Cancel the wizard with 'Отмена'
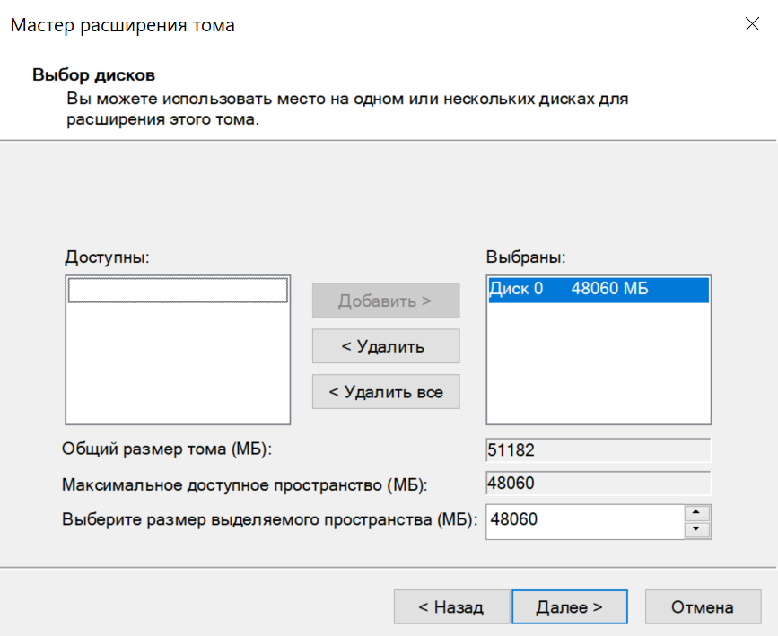The width and height of the screenshot is (778, 636). [703, 607]
